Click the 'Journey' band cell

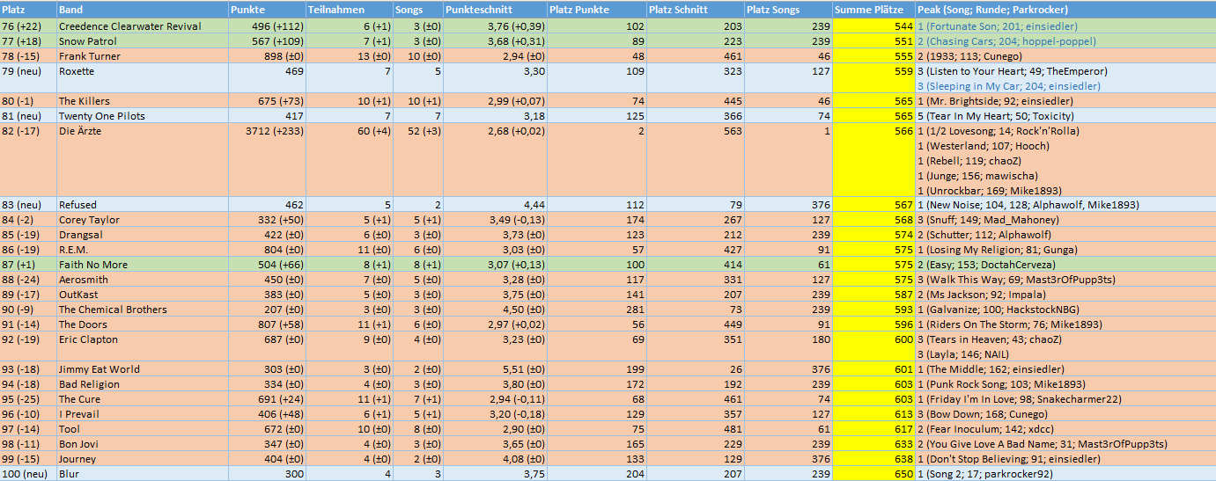point(142,459)
